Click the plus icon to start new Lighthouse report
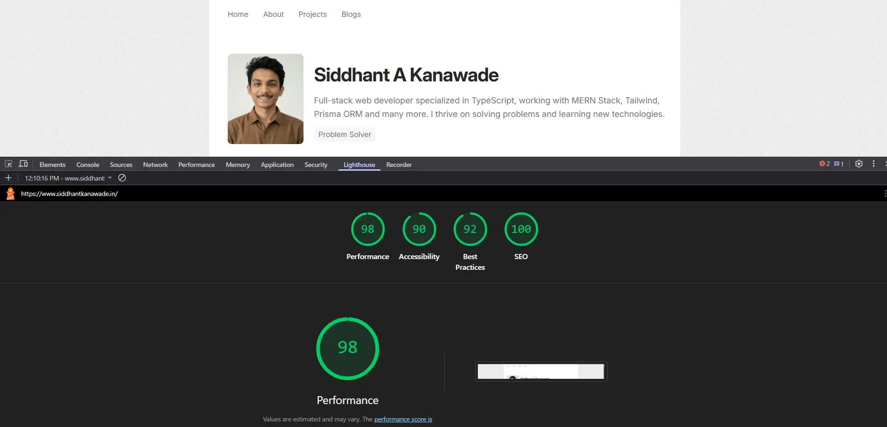 [x=8, y=178]
